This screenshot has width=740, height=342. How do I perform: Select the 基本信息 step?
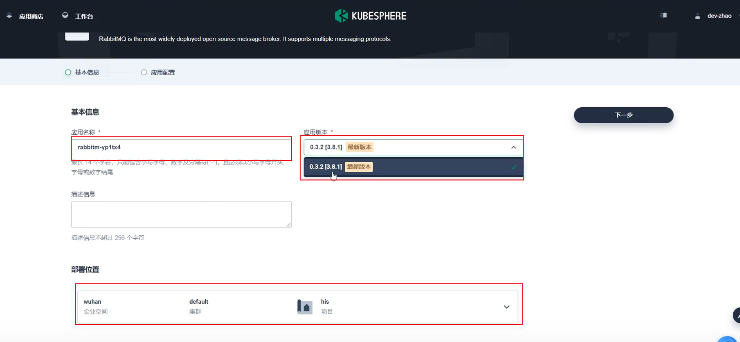coord(82,72)
